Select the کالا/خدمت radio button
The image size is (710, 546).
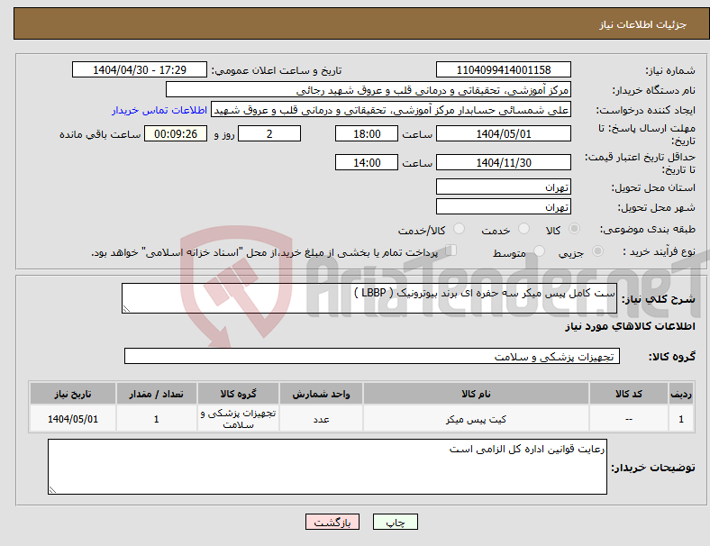[x=460, y=229]
